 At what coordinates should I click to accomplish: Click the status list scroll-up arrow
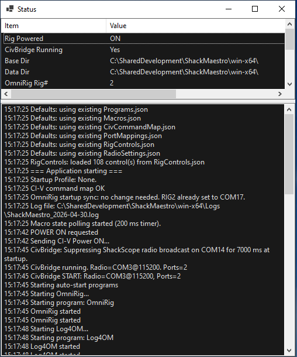[x=289, y=24]
